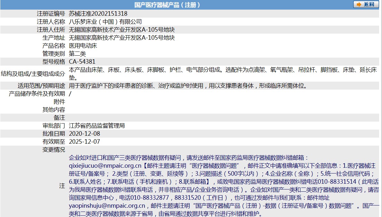382x217 pixels.
Task: Select phone number 010-88332877 in the note
Action: pyautogui.click(x=150, y=198)
